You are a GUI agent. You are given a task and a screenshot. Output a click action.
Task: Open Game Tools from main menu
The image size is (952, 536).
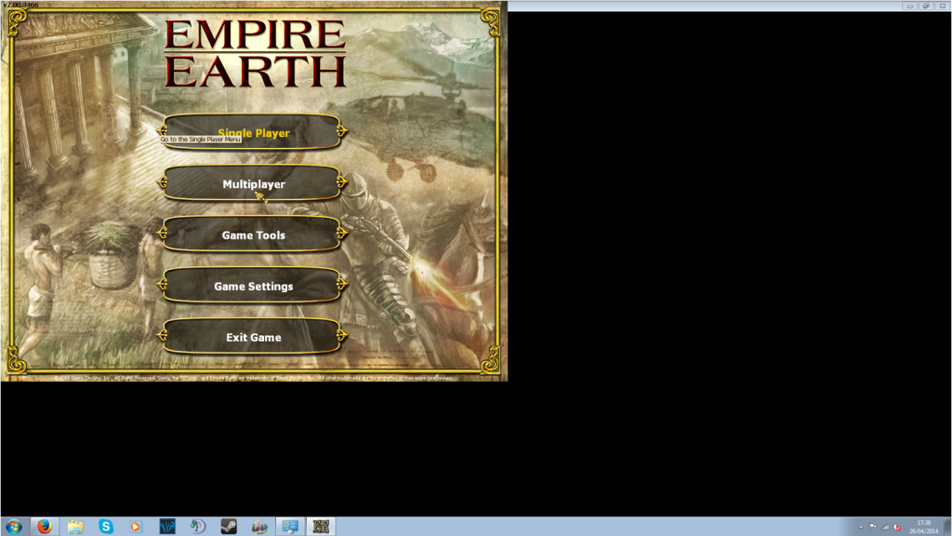click(x=253, y=235)
